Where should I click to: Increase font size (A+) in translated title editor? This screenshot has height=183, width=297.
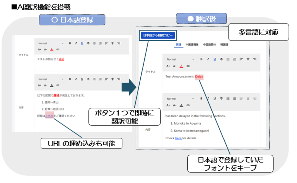(x=168, y=66)
